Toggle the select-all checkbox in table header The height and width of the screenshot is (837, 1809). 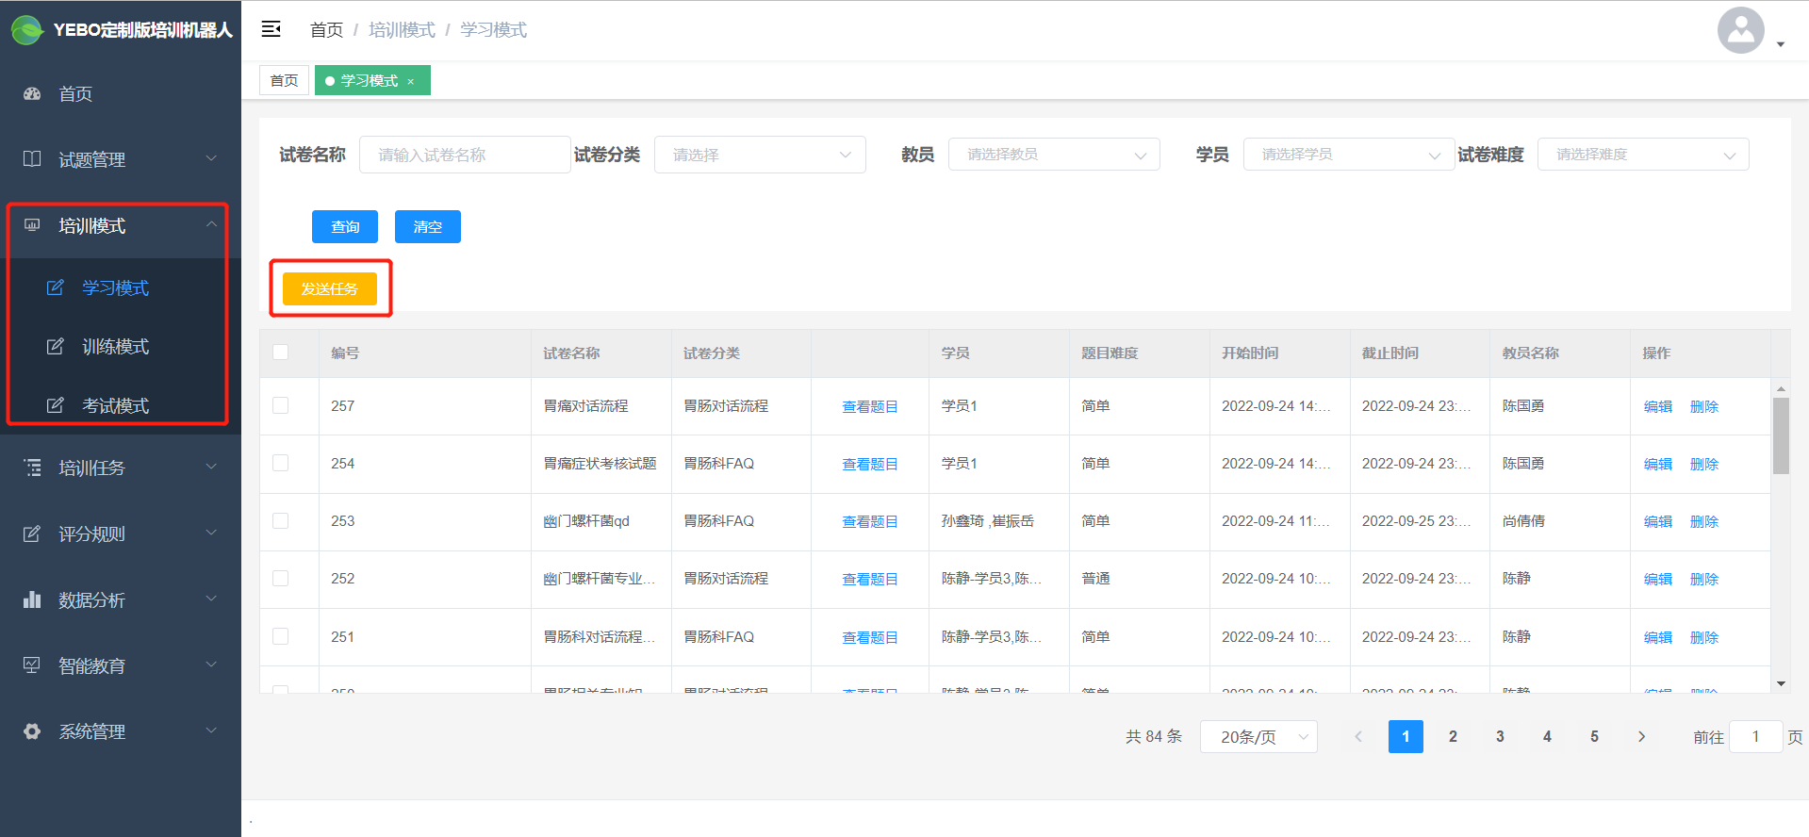(280, 352)
